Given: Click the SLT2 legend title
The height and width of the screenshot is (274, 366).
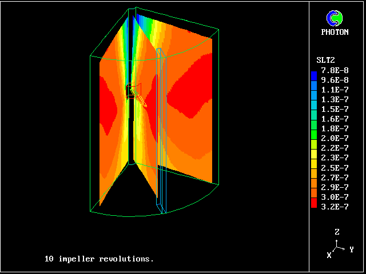Looking at the screenshot, I should [326, 60].
